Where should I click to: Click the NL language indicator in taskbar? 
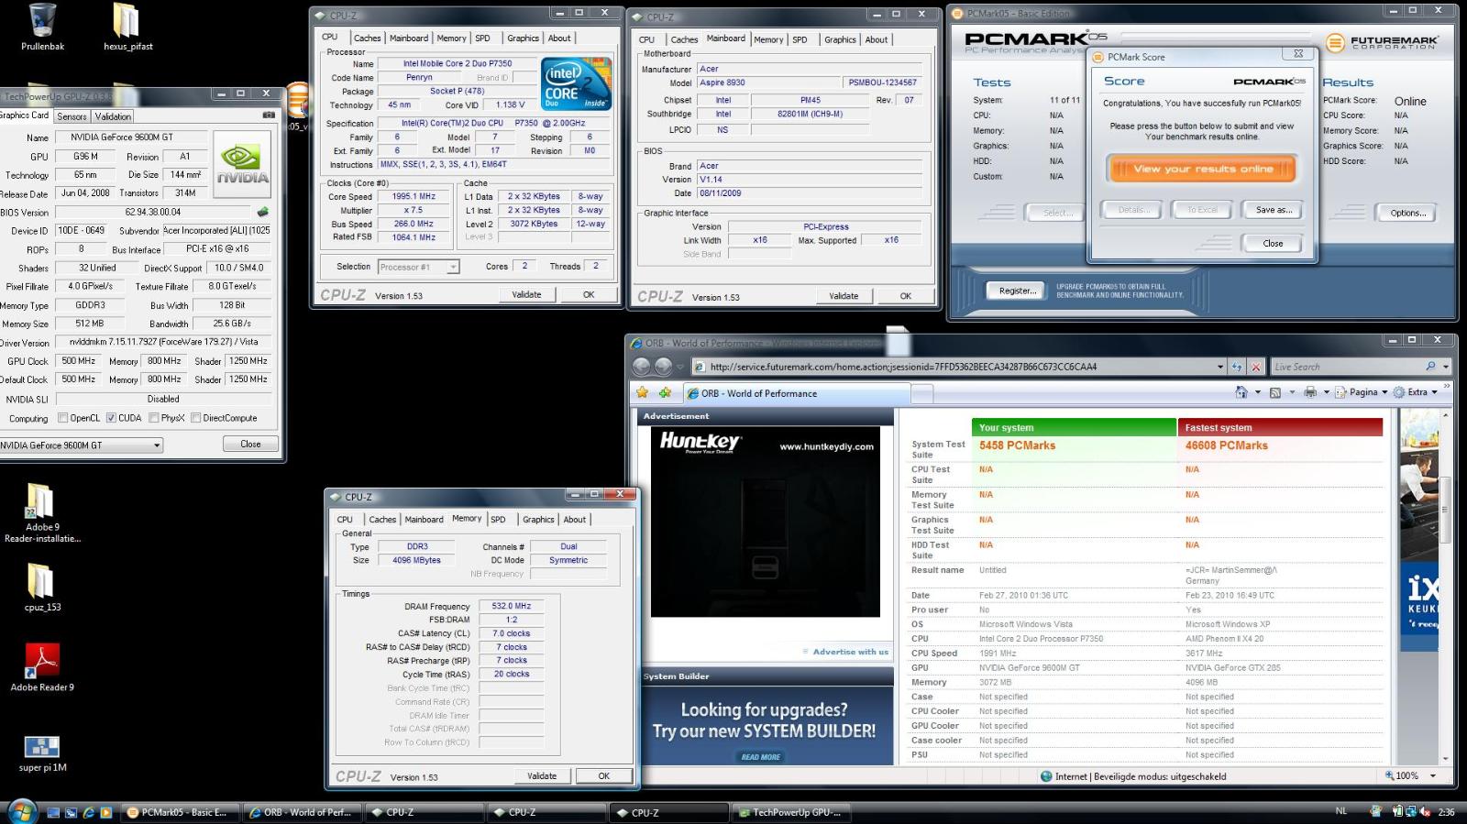1341,811
